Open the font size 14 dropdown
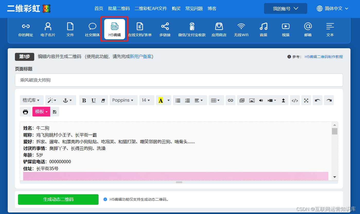 point(147,100)
